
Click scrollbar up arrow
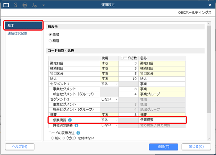[x=209, y=24]
